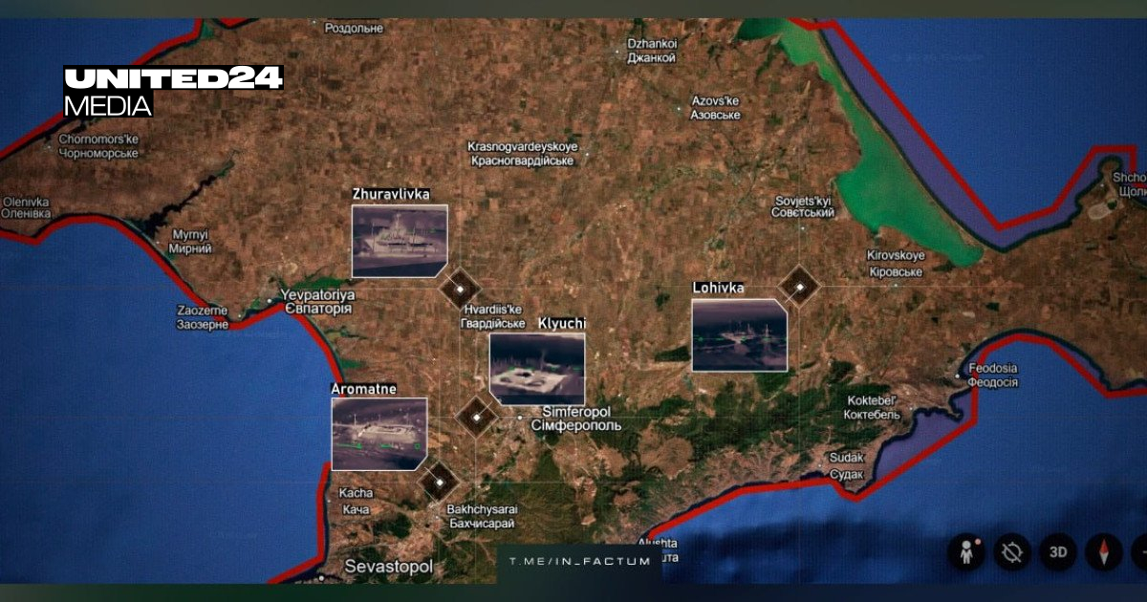This screenshot has width=1147, height=602.
Task: Click the crossed-out location tracking icon
Action: click(x=1013, y=552)
